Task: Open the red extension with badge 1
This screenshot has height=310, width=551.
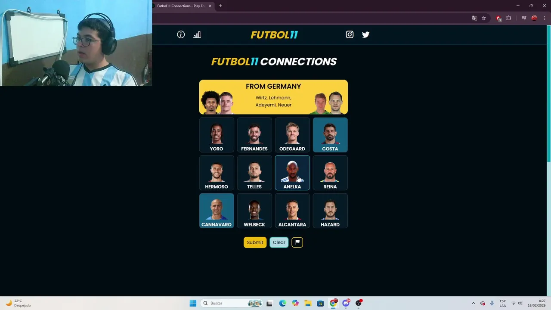Action: [498, 18]
